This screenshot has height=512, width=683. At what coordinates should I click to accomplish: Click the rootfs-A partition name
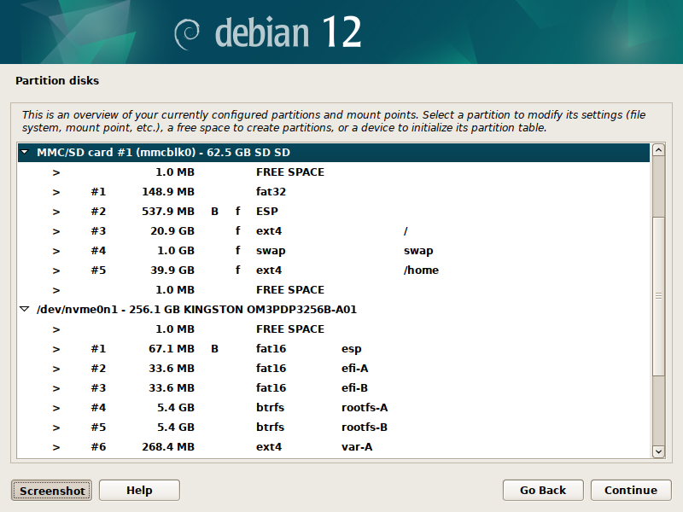(x=365, y=407)
